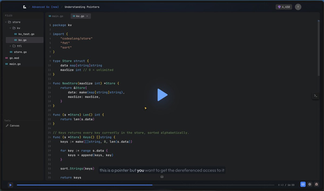Open the 4,450 gems balance badge
The image size is (324, 191).
284,7
